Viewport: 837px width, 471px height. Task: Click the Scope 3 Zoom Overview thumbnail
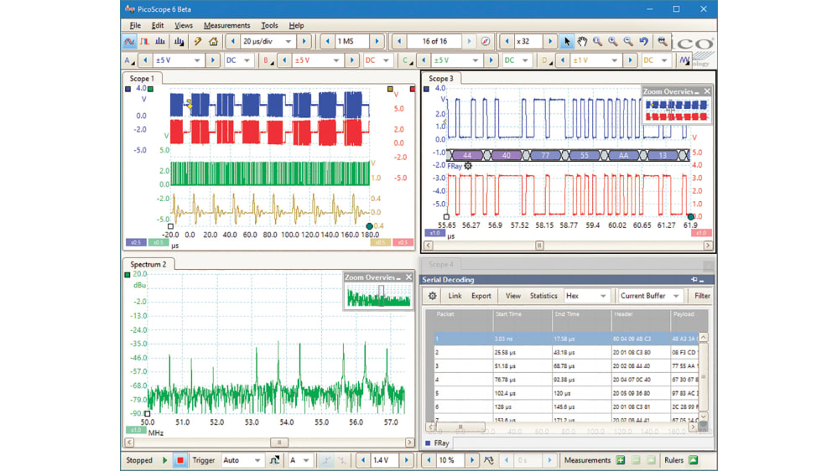[676, 111]
